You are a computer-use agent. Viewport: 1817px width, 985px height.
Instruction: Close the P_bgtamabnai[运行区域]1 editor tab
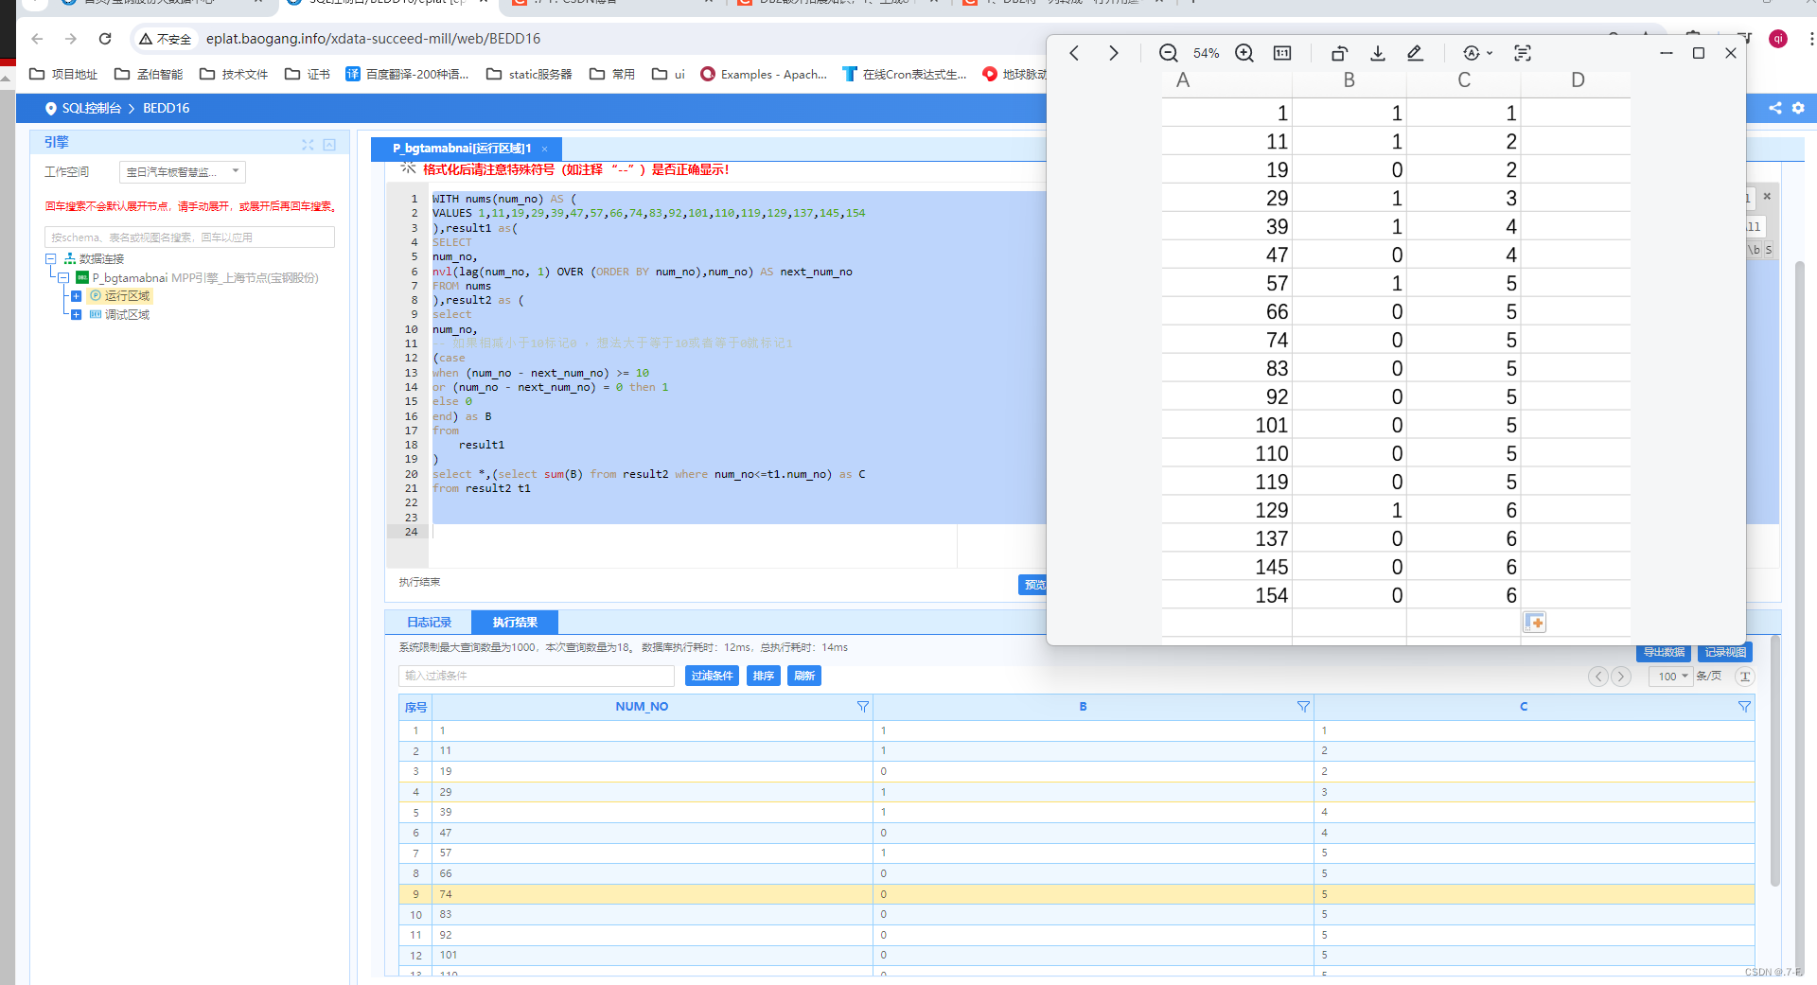coord(545,149)
